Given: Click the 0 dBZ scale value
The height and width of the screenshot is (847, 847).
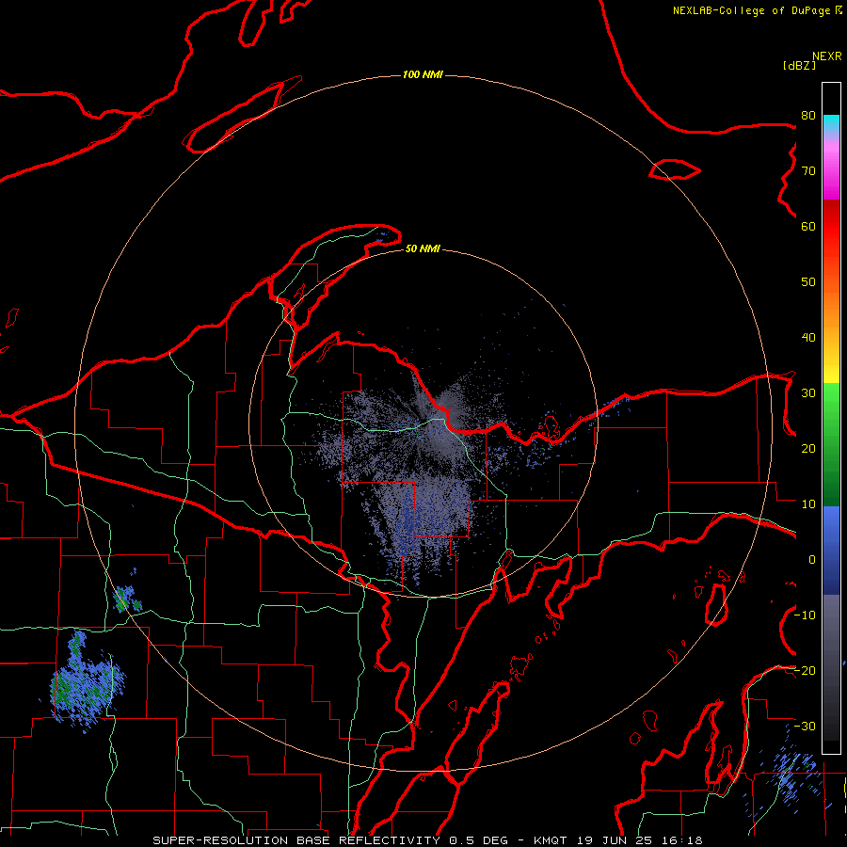Looking at the screenshot, I should point(812,560).
